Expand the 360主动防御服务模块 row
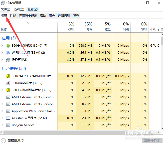The height and width of the screenshot is (144, 163). (x=2, y=90)
